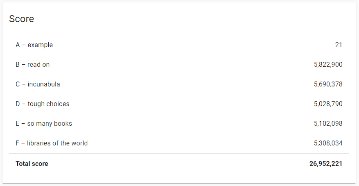This screenshot has height=186, width=359.
Task: Select the D – tough choices label
Action: tap(42, 104)
